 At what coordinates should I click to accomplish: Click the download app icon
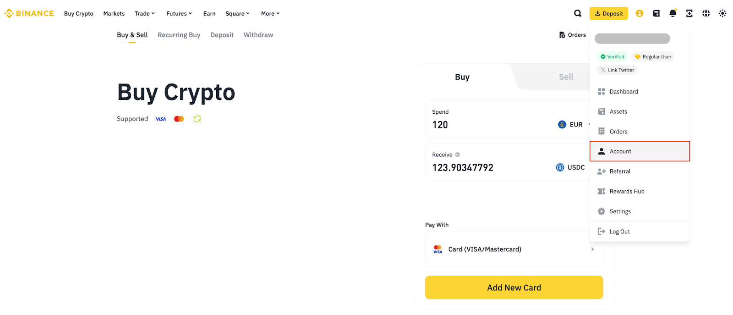pyautogui.click(x=689, y=13)
